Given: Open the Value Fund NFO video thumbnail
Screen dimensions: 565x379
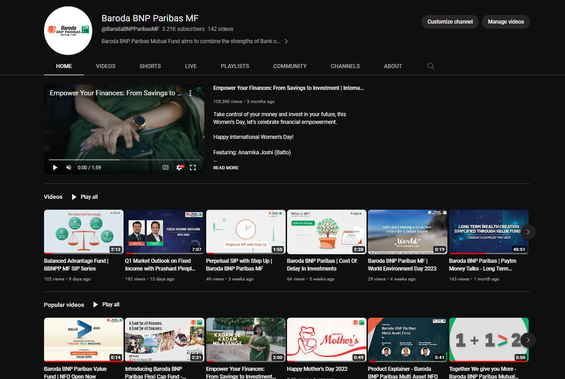Looking at the screenshot, I should click(84, 340).
